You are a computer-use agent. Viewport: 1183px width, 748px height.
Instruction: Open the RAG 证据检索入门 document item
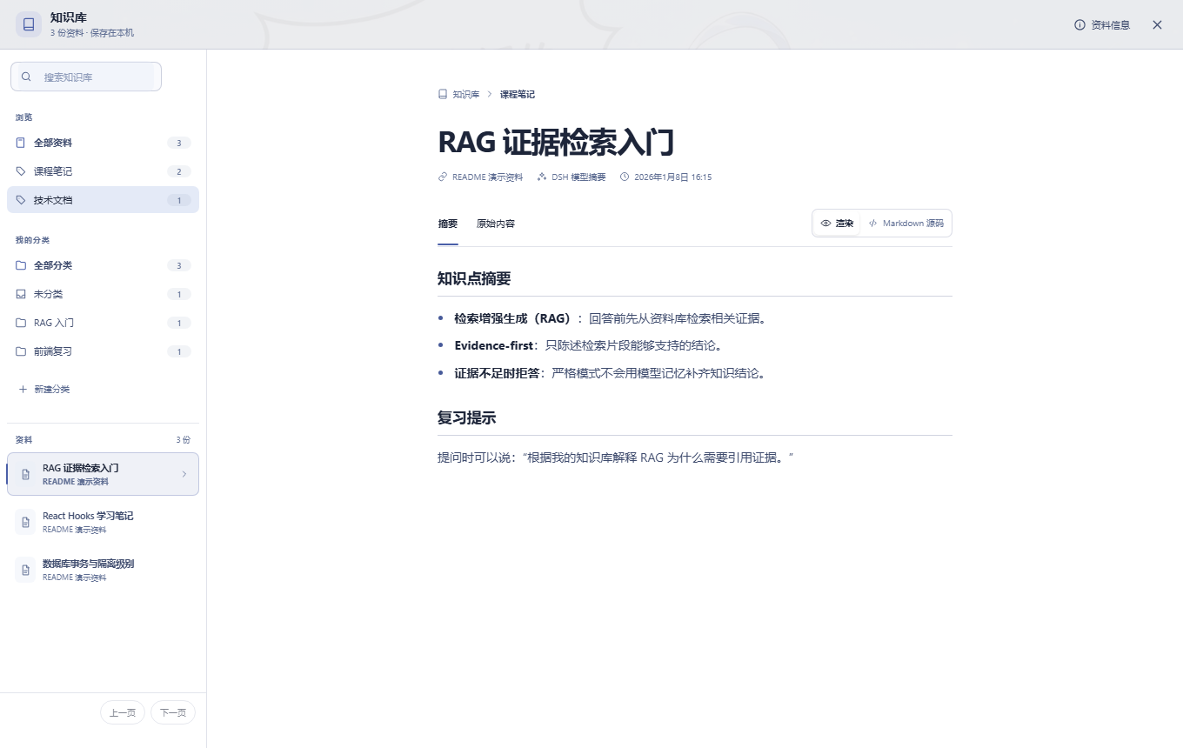point(103,474)
